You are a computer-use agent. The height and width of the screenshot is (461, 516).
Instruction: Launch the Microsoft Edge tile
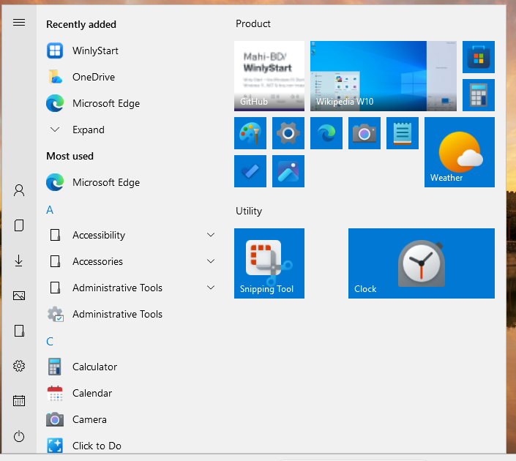326,133
